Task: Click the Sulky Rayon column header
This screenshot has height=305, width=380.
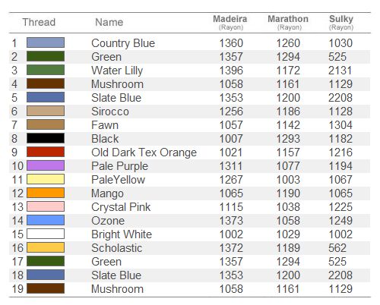Action: point(341,23)
